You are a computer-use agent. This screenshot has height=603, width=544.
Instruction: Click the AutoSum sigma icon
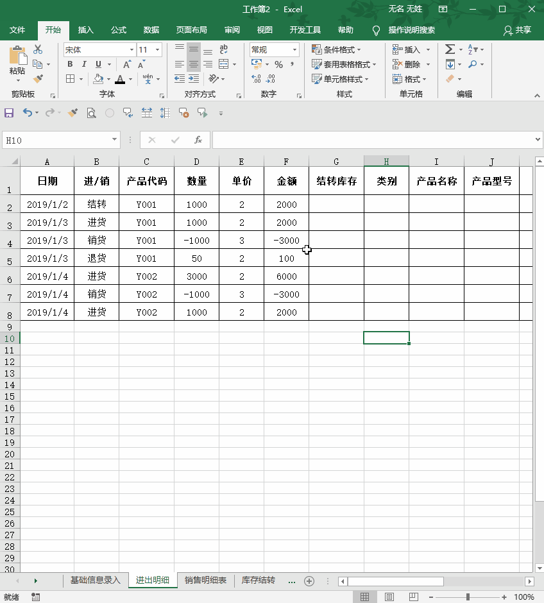tap(450, 49)
